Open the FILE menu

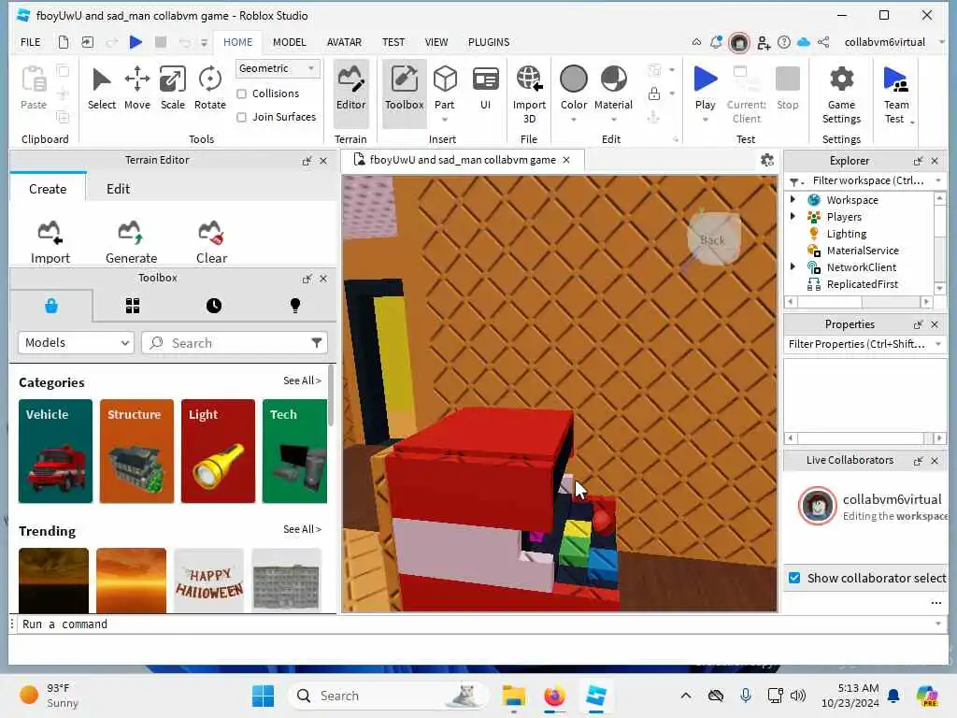(31, 42)
